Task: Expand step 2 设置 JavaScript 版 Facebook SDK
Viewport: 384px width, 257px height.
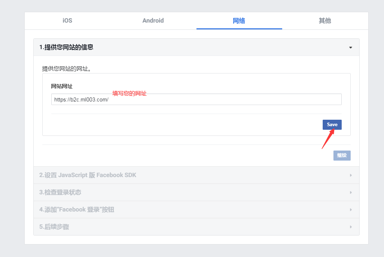Action: click(196, 175)
